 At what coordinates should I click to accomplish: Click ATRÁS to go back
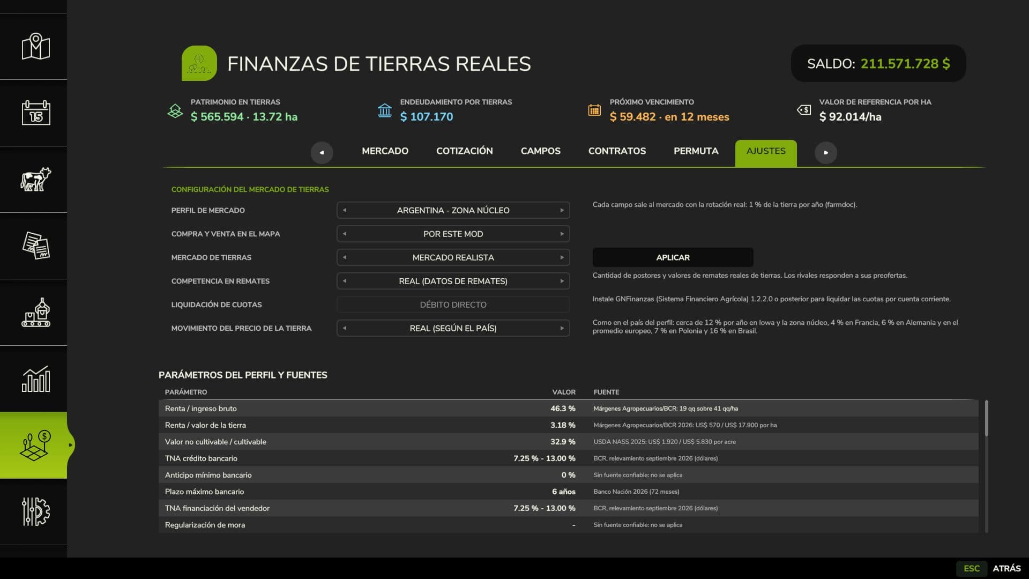point(1006,568)
